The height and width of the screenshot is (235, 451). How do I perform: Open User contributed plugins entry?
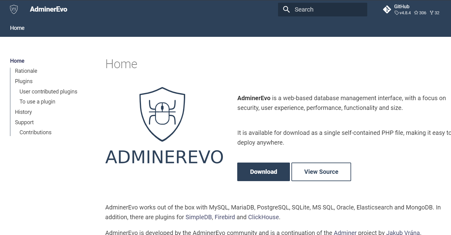[x=48, y=92]
